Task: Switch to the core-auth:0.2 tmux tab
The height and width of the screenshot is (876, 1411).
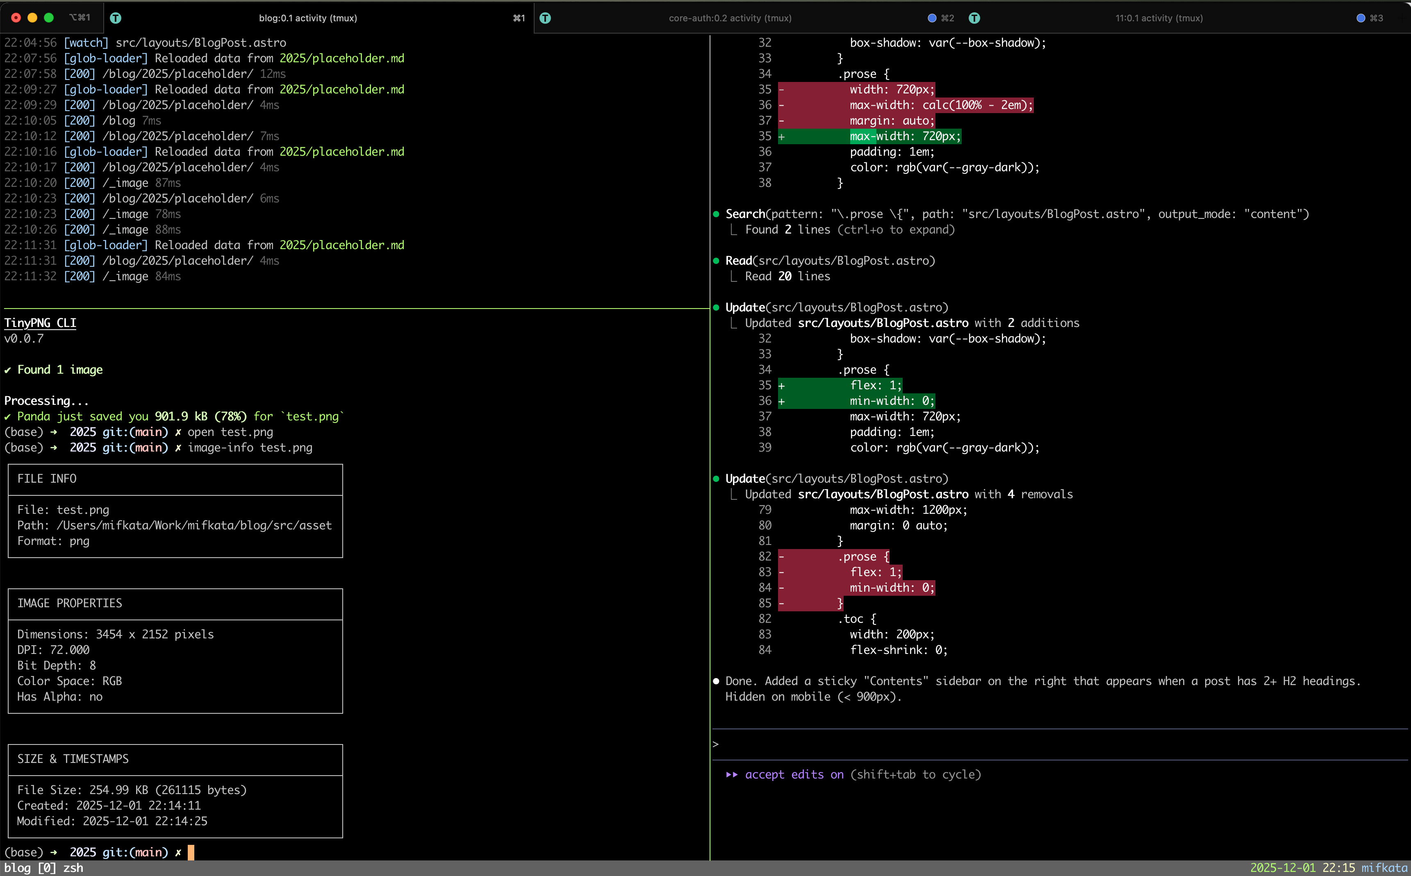Action: pyautogui.click(x=729, y=18)
